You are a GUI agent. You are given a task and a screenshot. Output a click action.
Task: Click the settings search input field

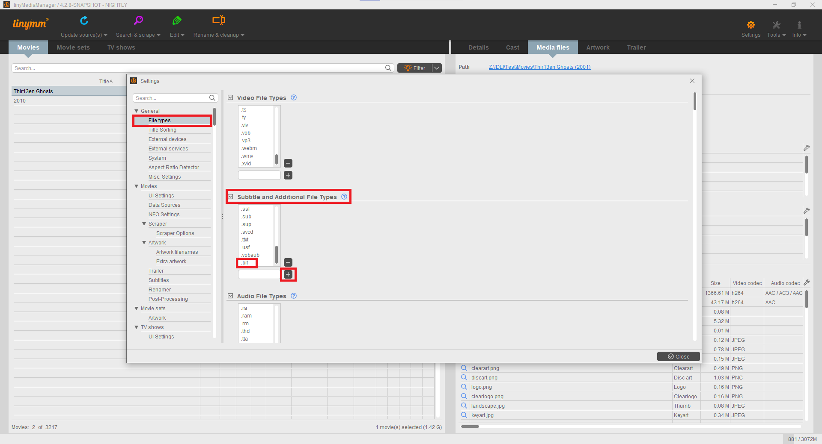pyautogui.click(x=171, y=98)
